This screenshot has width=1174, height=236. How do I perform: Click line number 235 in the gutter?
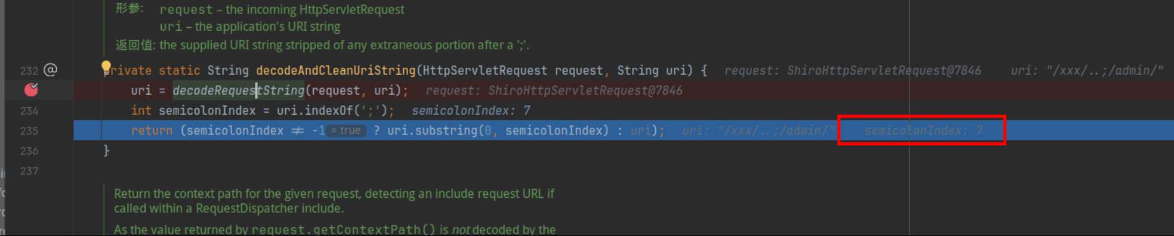[29, 131]
